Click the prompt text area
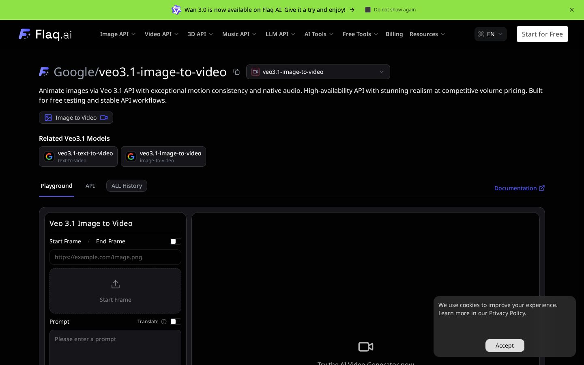The image size is (584, 365). pyautogui.click(x=115, y=348)
